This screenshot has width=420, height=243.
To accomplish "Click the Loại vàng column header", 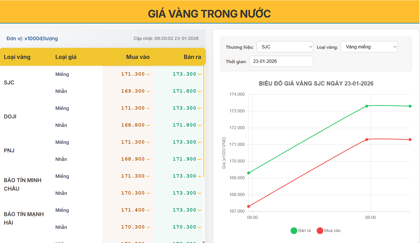I will point(17,57).
